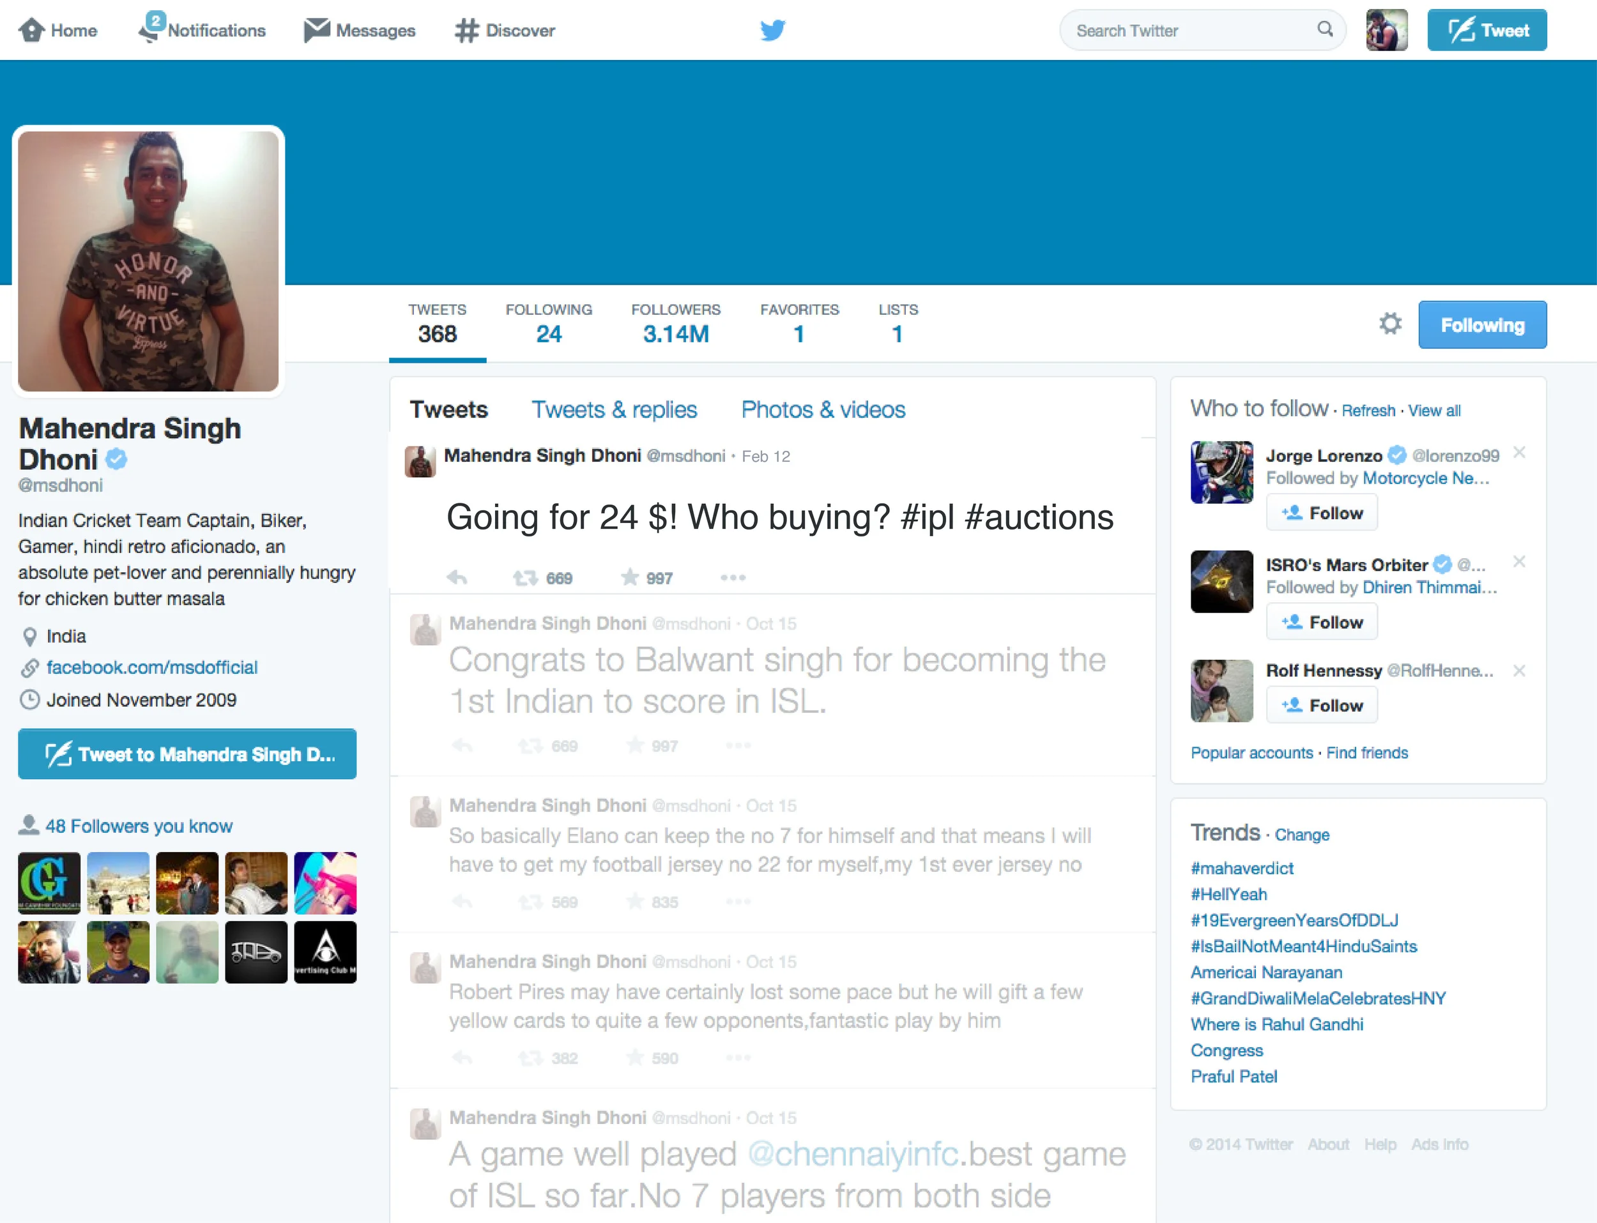Retweet the IPL auctions tweet

pos(525,578)
